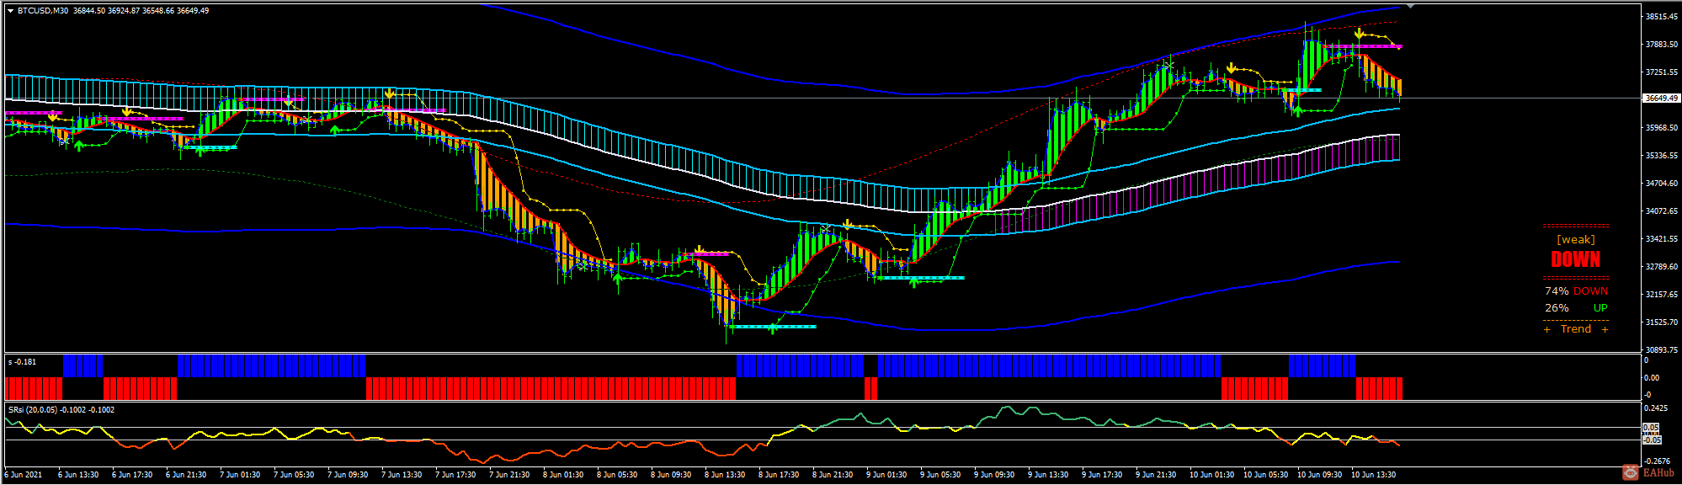Select the large red DOWN signal label
The image size is (1682, 485).
pyautogui.click(x=1575, y=259)
